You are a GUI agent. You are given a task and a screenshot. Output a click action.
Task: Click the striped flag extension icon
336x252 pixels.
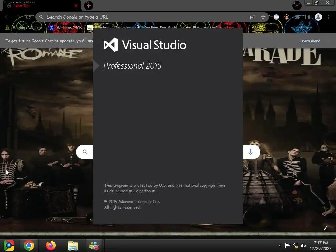point(276,17)
